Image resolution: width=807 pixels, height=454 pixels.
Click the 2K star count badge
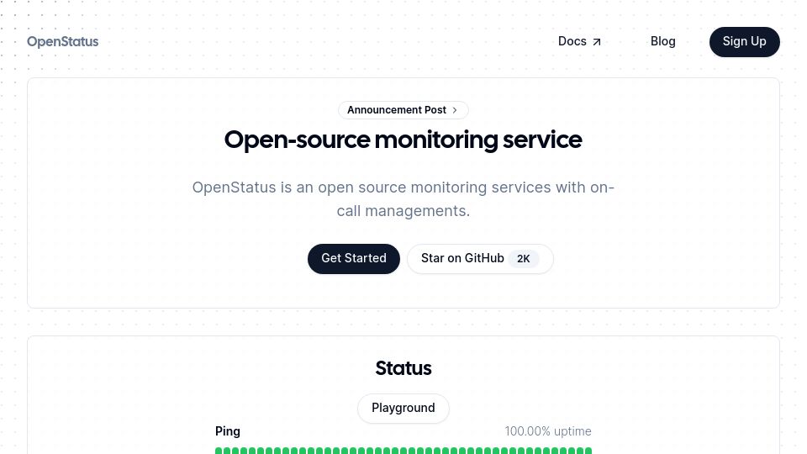tap(524, 259)
